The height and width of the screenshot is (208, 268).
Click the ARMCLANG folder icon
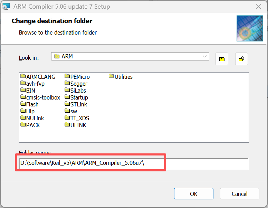click(x=23, y=76)
